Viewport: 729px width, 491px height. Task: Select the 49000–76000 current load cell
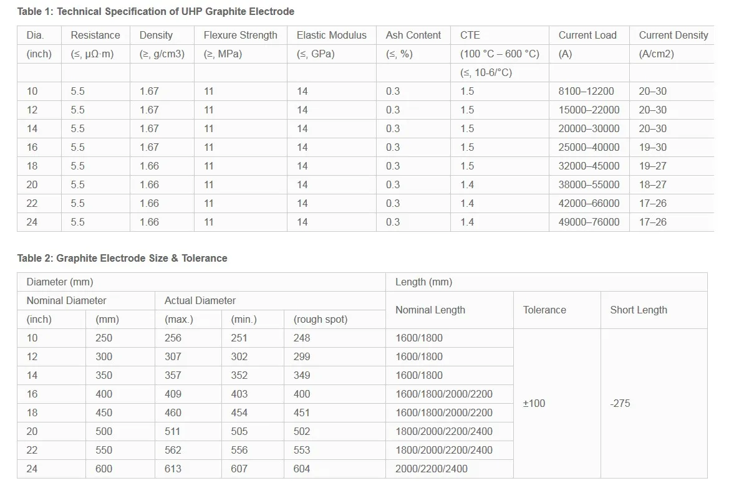click(589, 222)
